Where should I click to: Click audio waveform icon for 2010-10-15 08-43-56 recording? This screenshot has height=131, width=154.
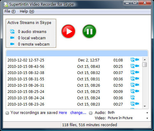(133, 66)
